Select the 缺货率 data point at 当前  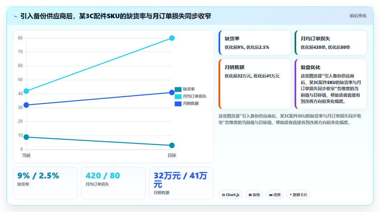(x=26, y=137)
